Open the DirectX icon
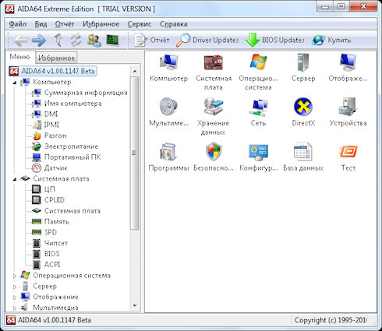 (303, 112)
